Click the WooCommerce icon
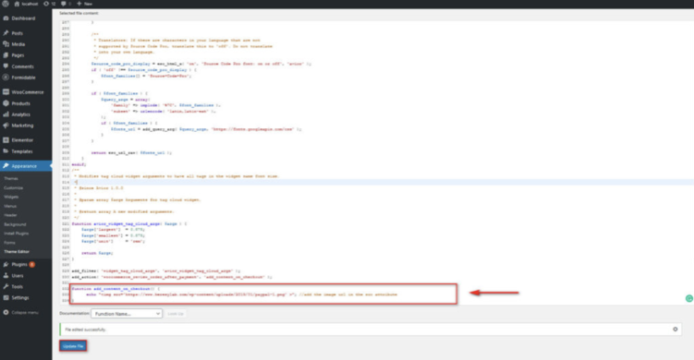The height and width of the screenshot is (360, 694). point(6,92)
